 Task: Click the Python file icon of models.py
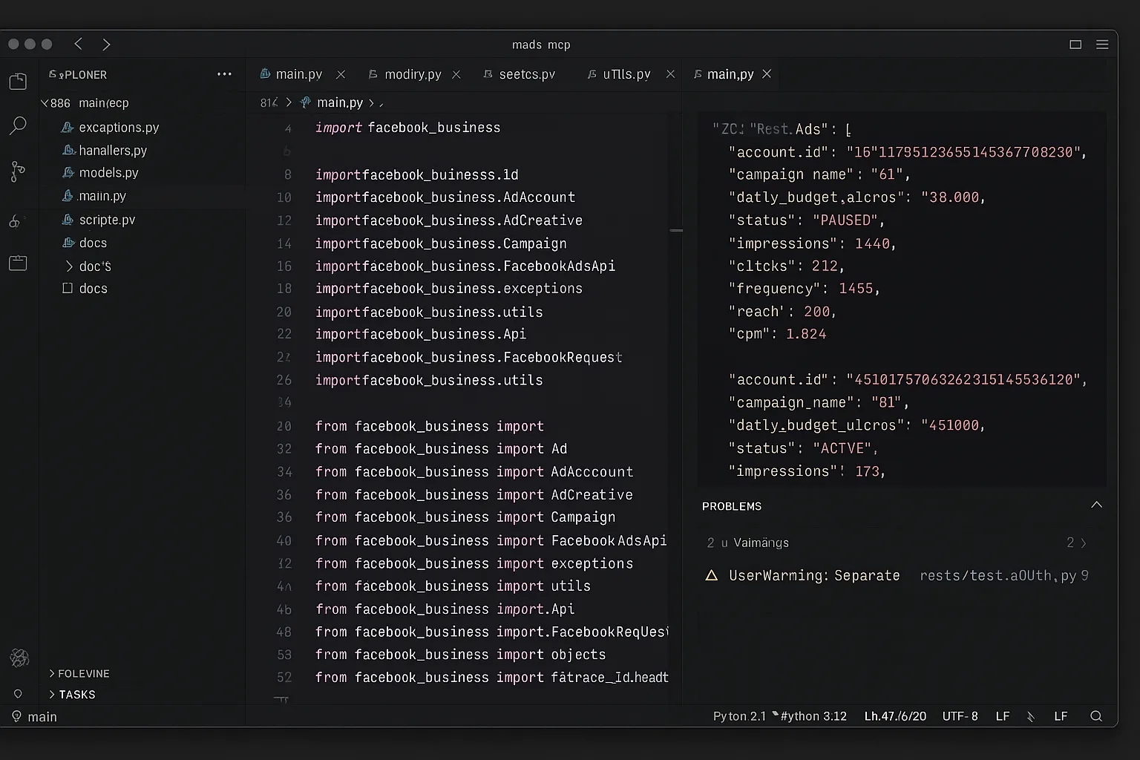tap(68, 172)
